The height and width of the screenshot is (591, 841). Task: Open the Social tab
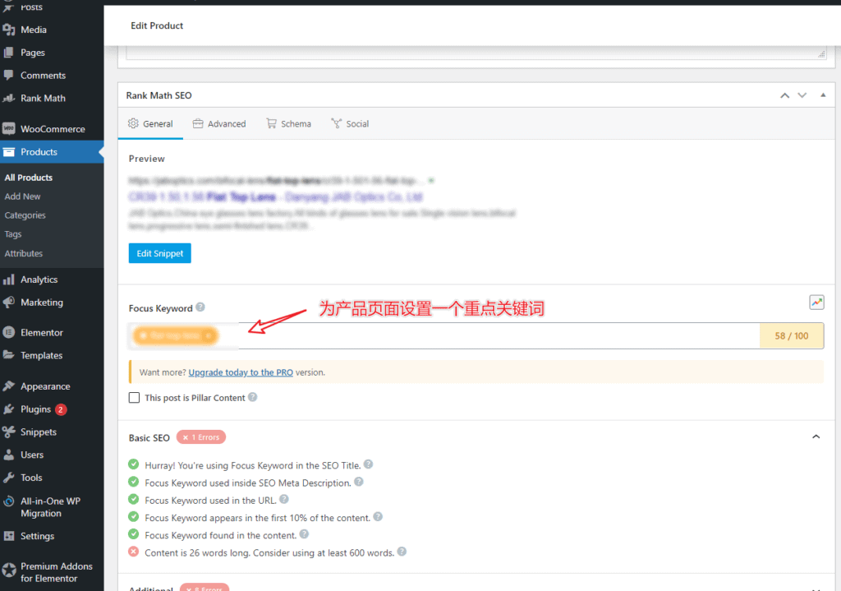pos(350,123)
